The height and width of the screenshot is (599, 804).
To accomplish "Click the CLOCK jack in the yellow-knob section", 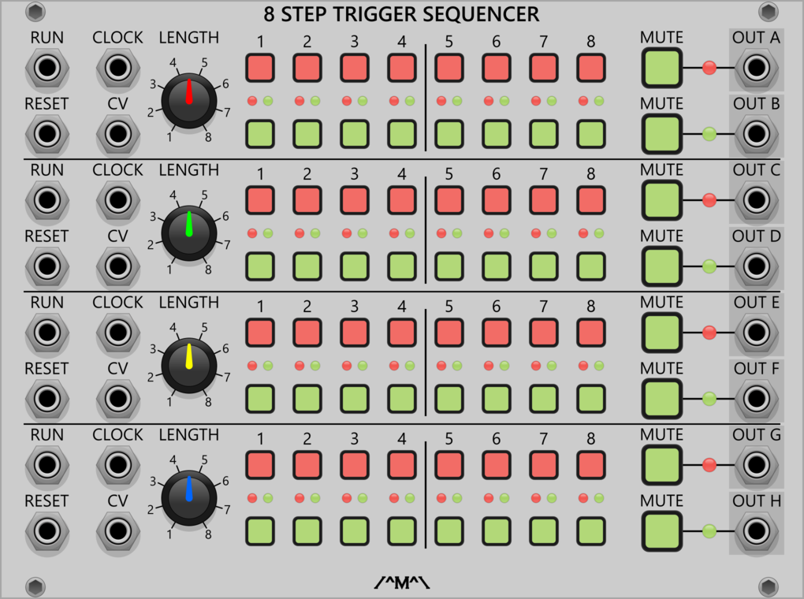I will point(118,333).
